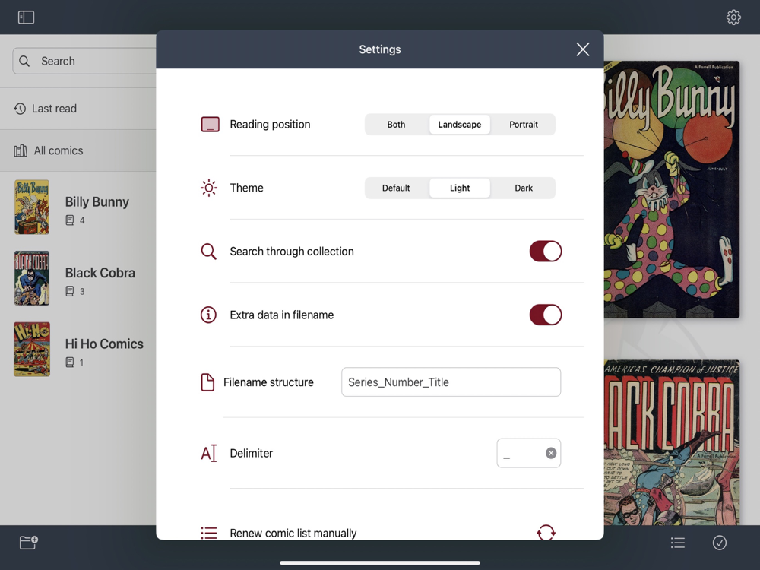The image size is (760, 570).
Task: Click the Theme sun icon
Action: (209, 188)
